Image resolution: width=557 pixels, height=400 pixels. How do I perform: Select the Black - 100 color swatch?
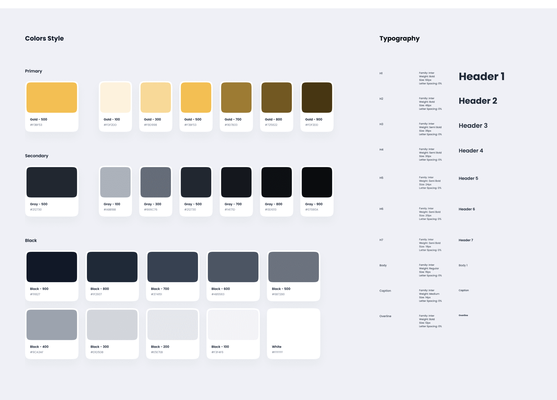[x=233, y=325]
